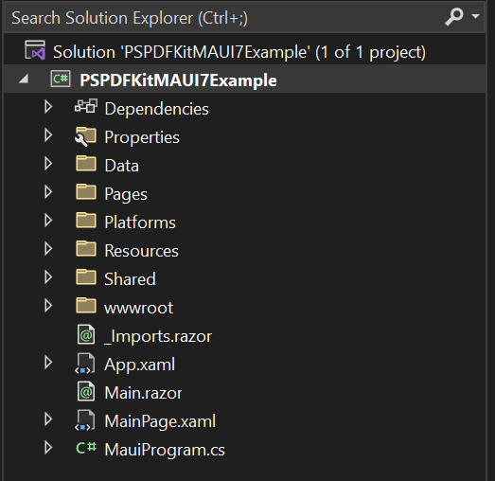
Task: Select the Pages folder name
Action: click(126, 194)
